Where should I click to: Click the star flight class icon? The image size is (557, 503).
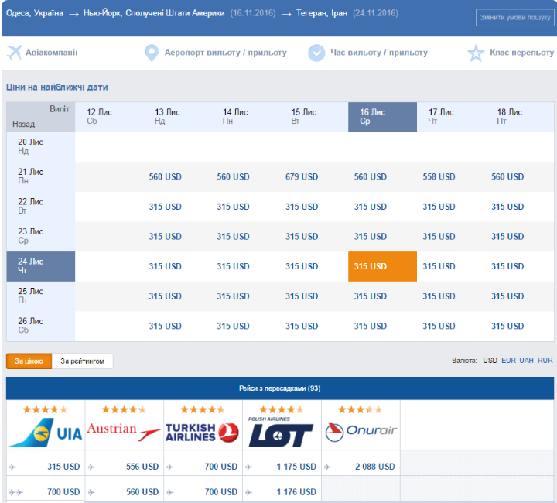tap(476, 53)
